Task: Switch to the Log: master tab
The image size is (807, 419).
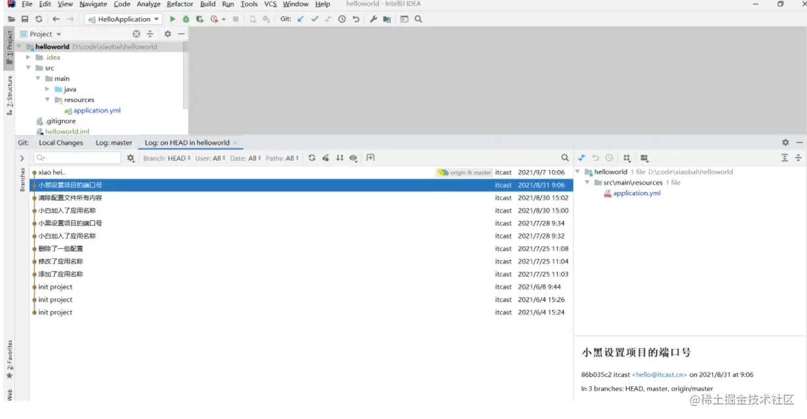Action: tap(114, 142)
